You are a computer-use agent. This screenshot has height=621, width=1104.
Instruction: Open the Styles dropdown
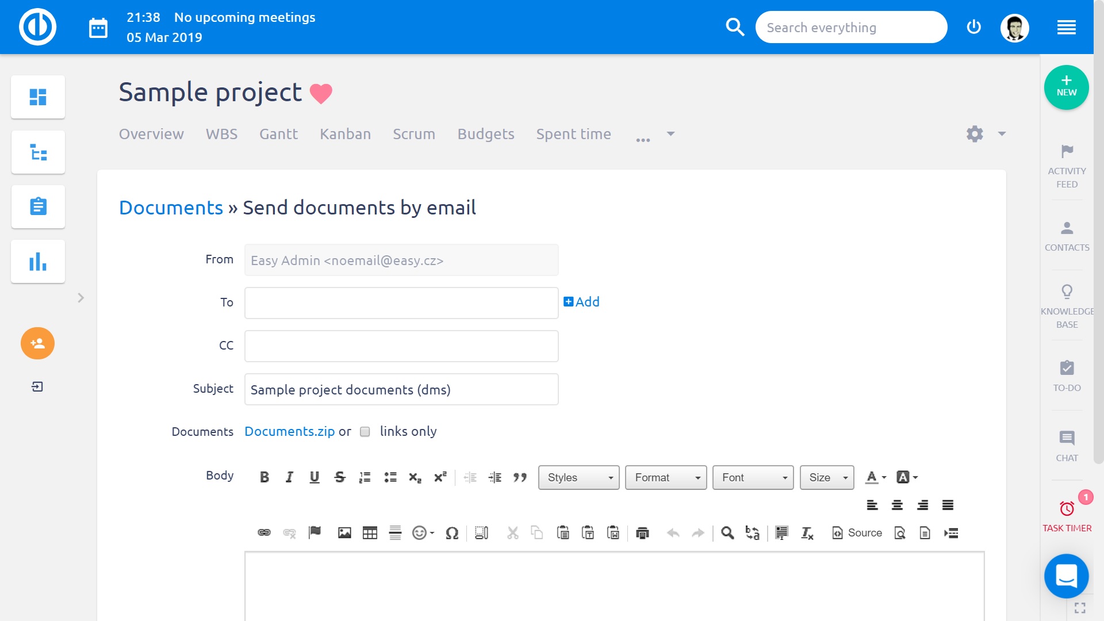coord(578,477)
